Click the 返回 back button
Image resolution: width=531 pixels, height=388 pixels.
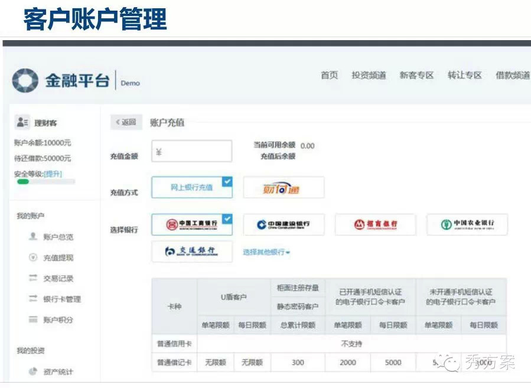pos(126,122)
